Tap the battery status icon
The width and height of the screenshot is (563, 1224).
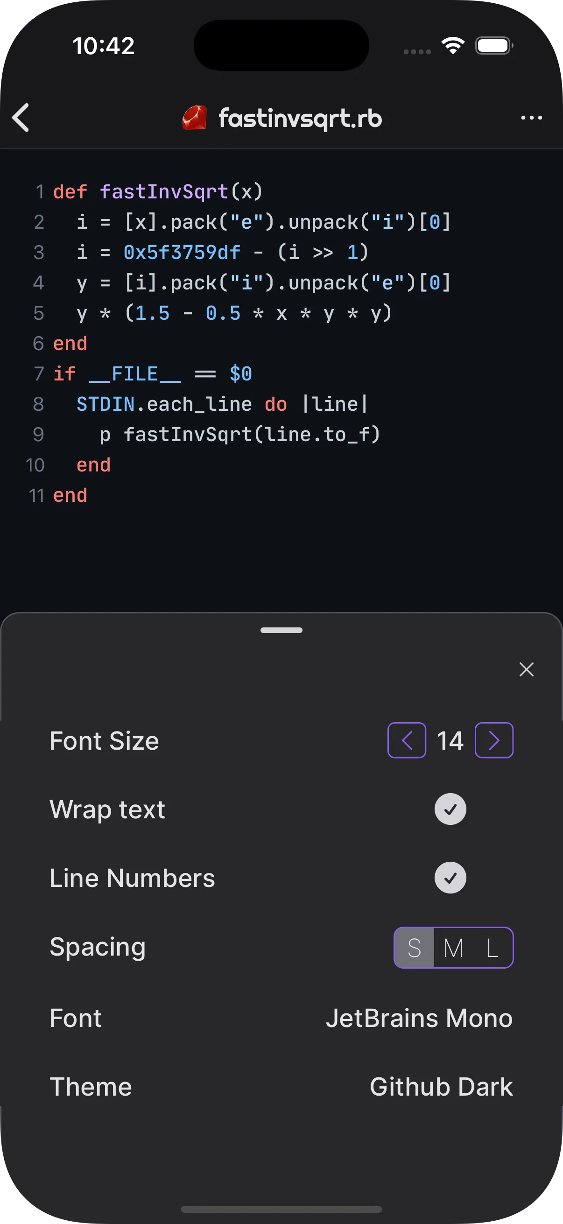[494, 46]
